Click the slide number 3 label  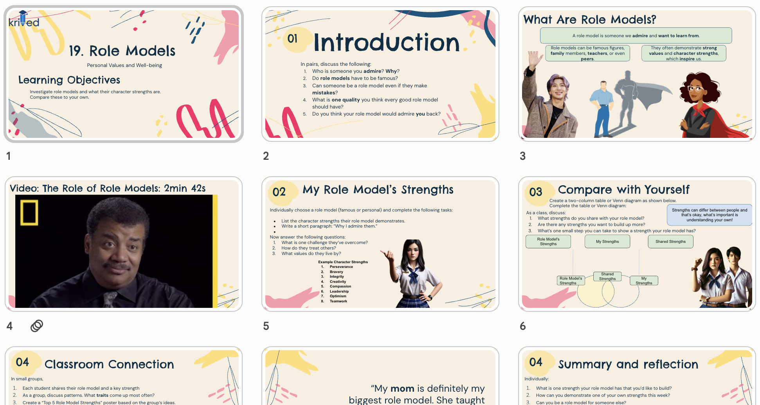coord(522,156)
